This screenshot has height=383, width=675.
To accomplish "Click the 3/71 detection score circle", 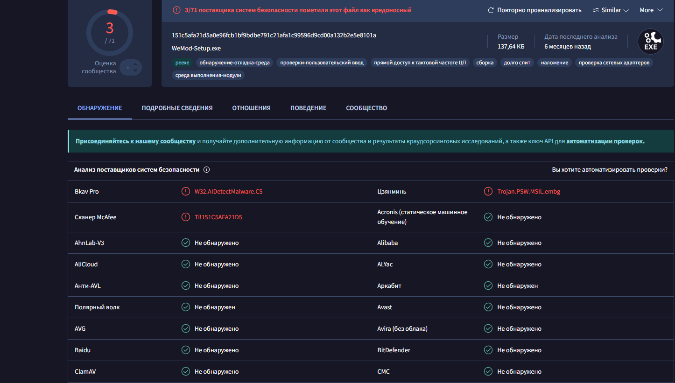I will 110,33.
